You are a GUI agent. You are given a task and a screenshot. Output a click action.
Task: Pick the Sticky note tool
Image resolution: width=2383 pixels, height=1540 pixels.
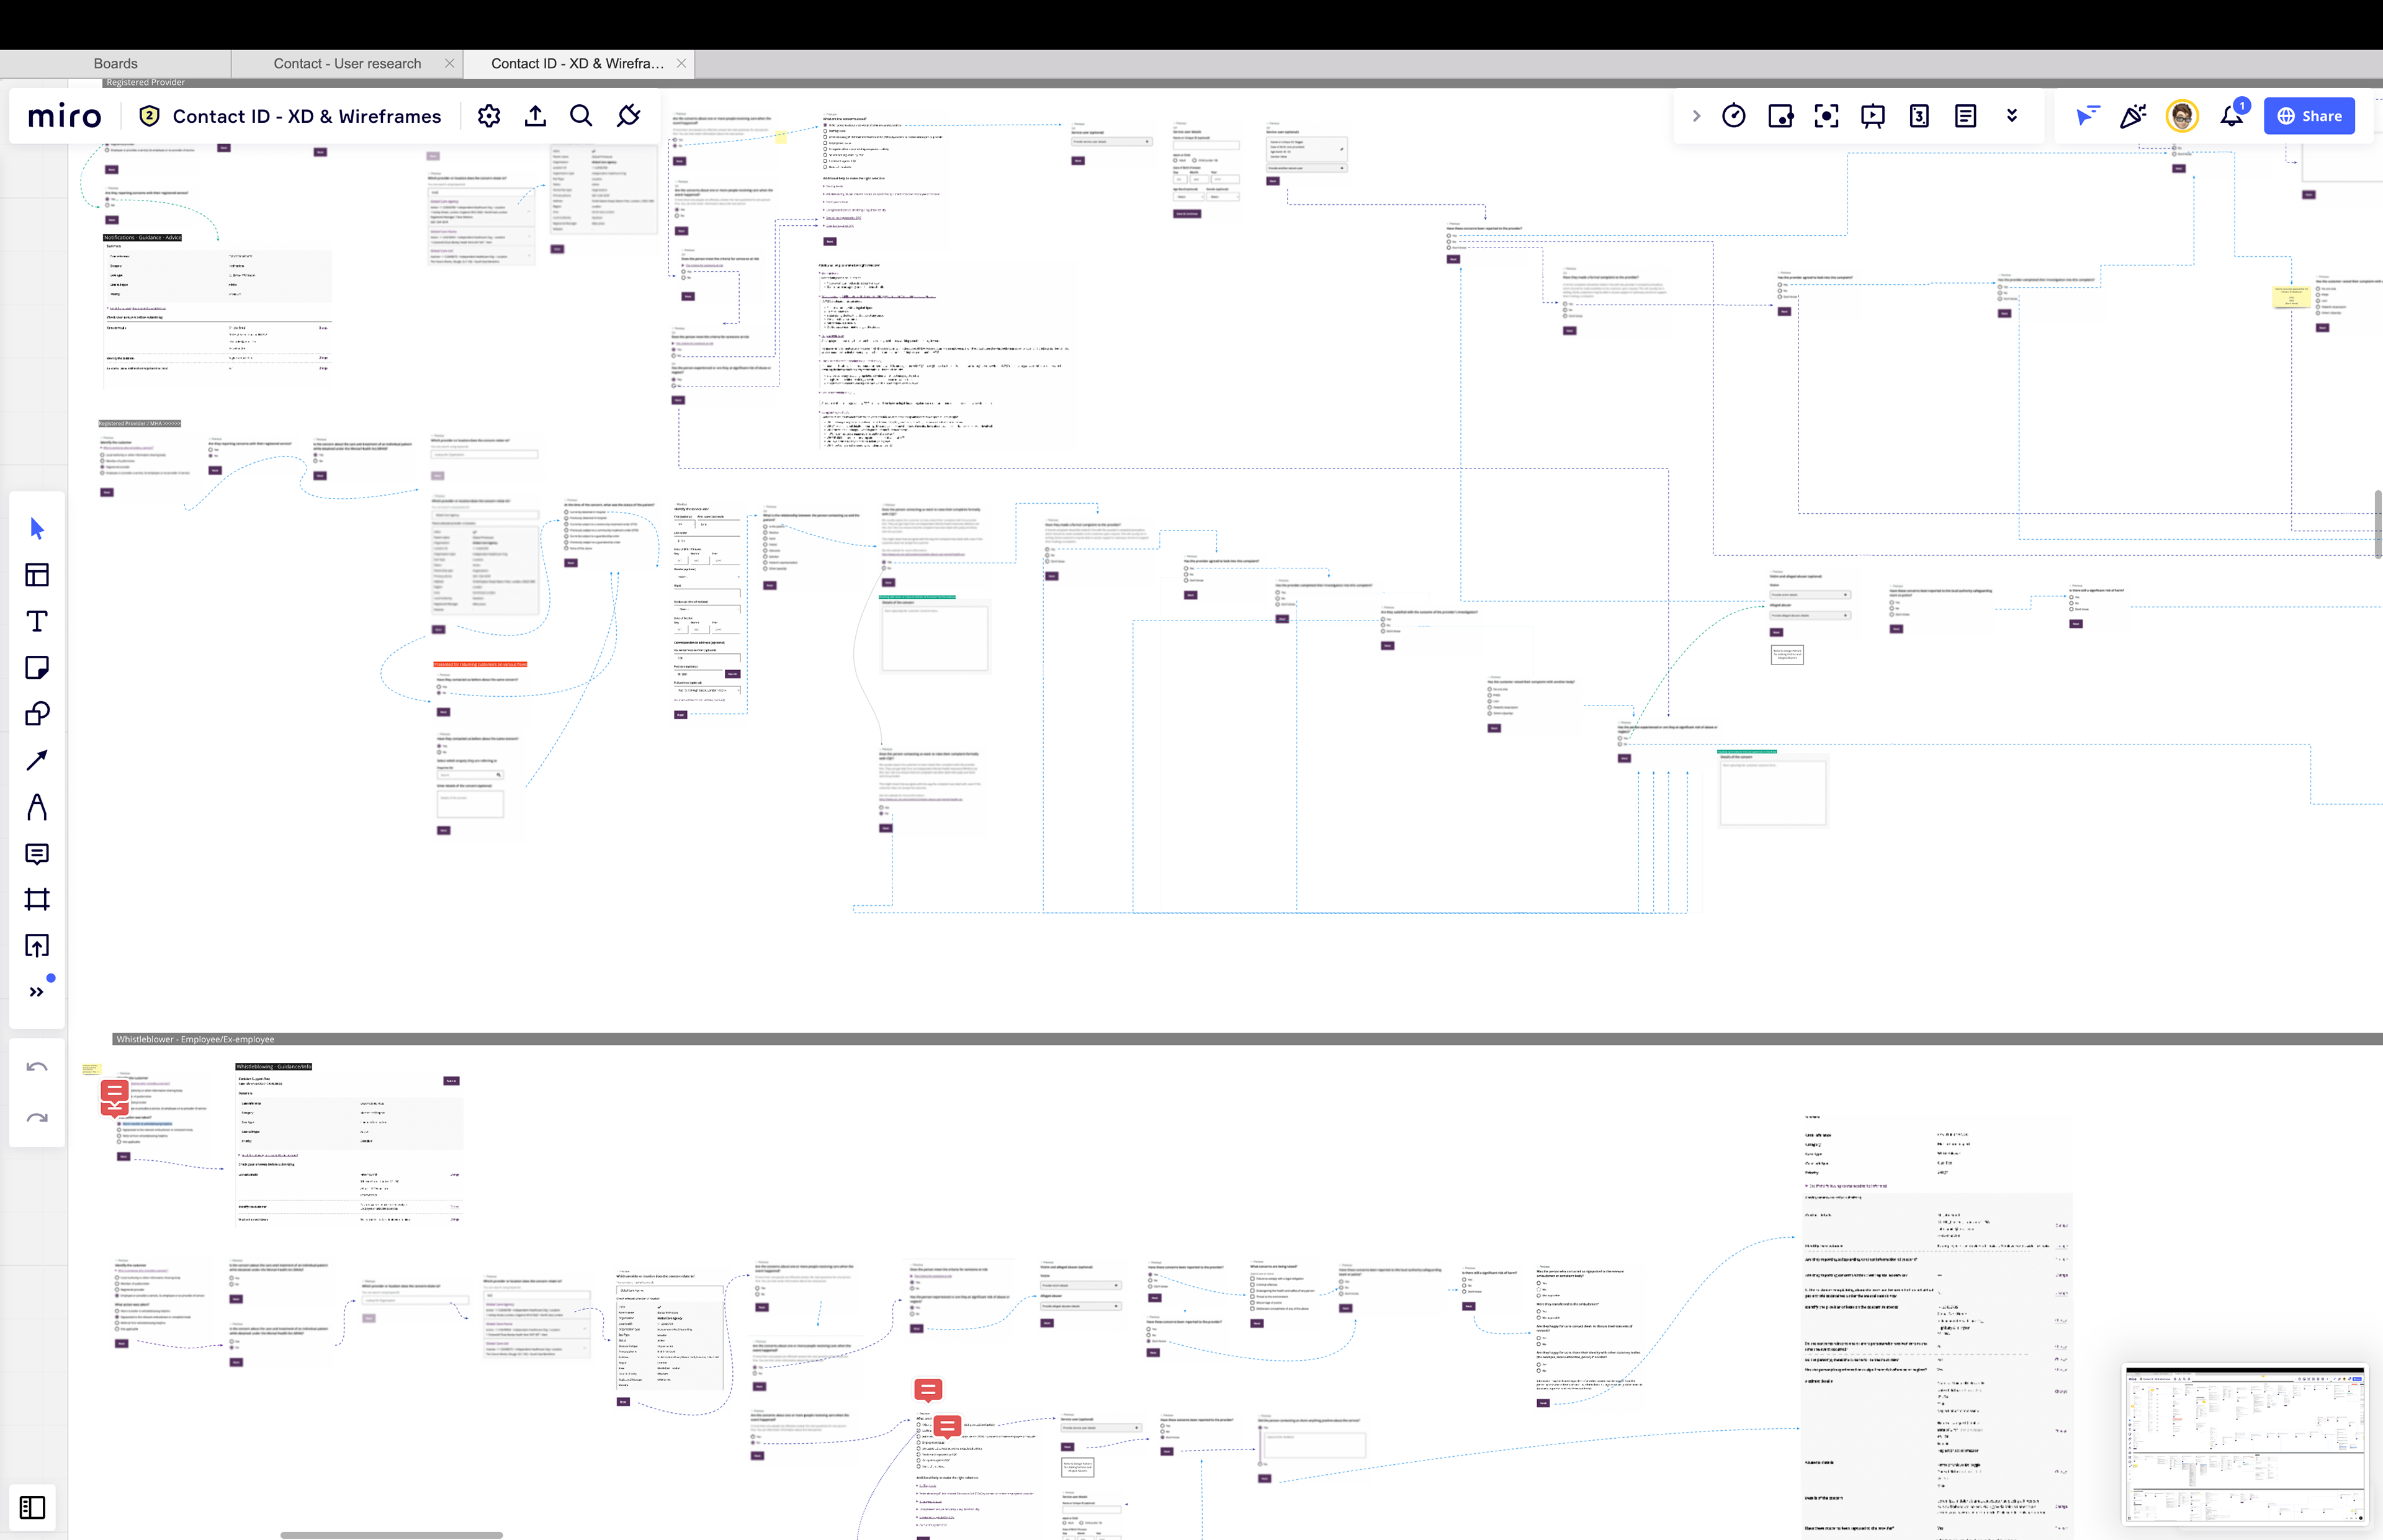(x=37, y=667)
